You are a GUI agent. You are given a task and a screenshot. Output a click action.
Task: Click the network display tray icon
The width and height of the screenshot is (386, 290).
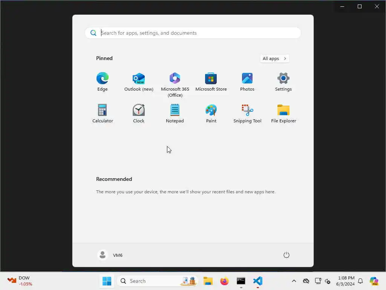coord(318,281)
